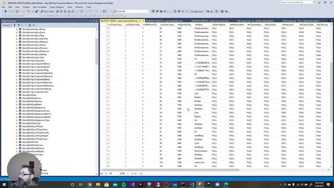Open the document tabs overflow dropdown arrow
The image size is (334, 188).
click(x=331, y=21)
